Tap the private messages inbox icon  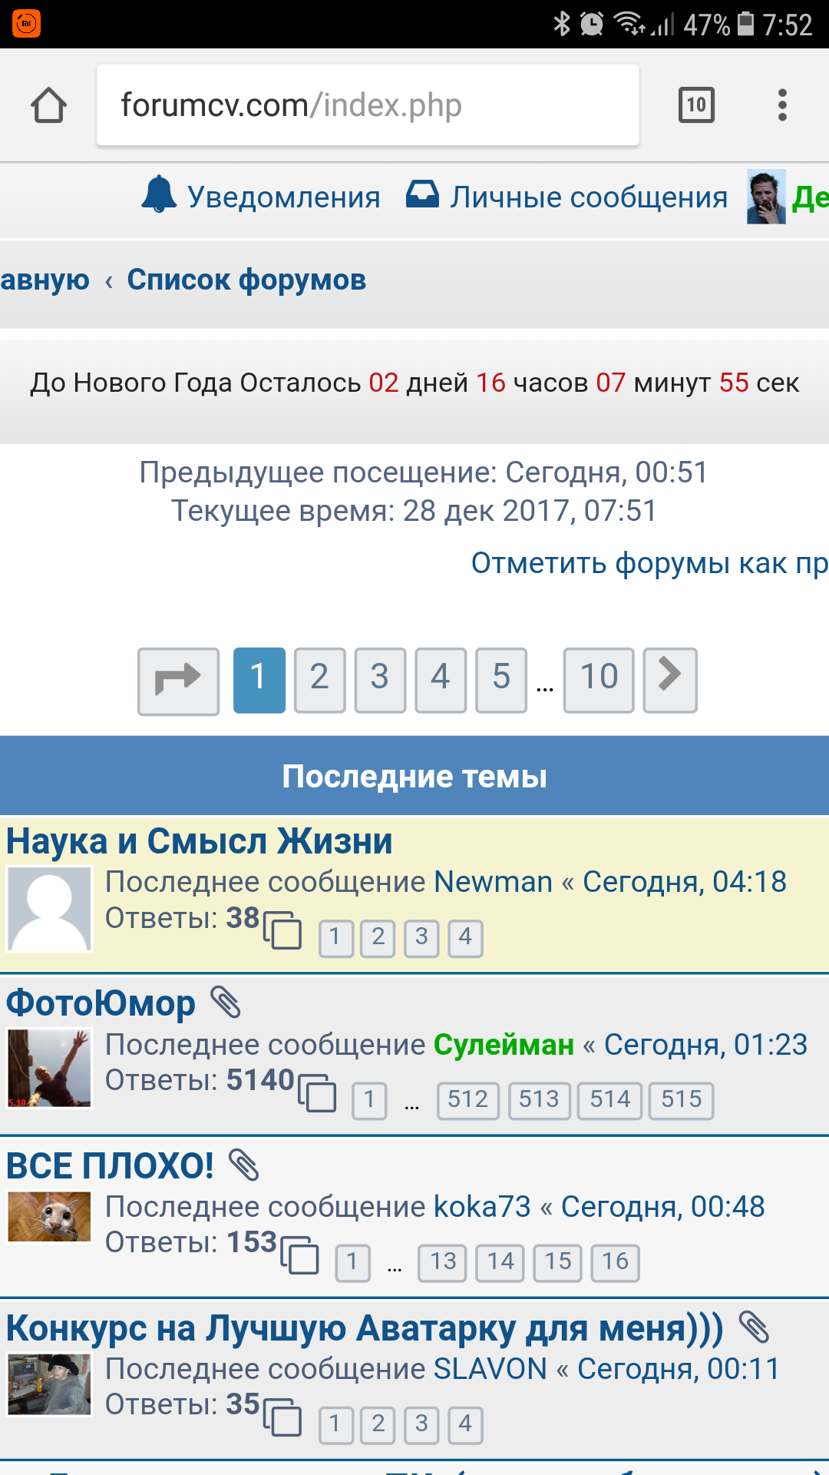tap(422, 194)
